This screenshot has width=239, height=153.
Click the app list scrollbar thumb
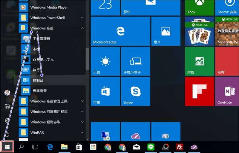[x=87, y=59]
